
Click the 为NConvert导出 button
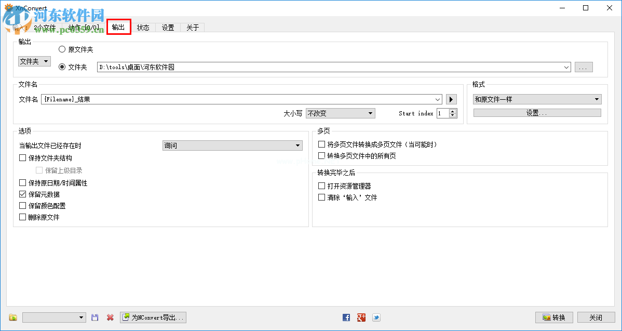[153, 317]
